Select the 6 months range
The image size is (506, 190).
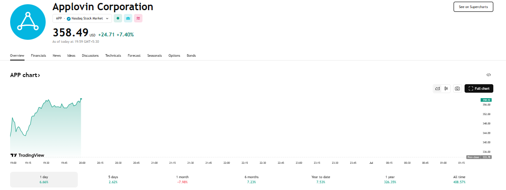pyautogui.click(x=252, y=179)
